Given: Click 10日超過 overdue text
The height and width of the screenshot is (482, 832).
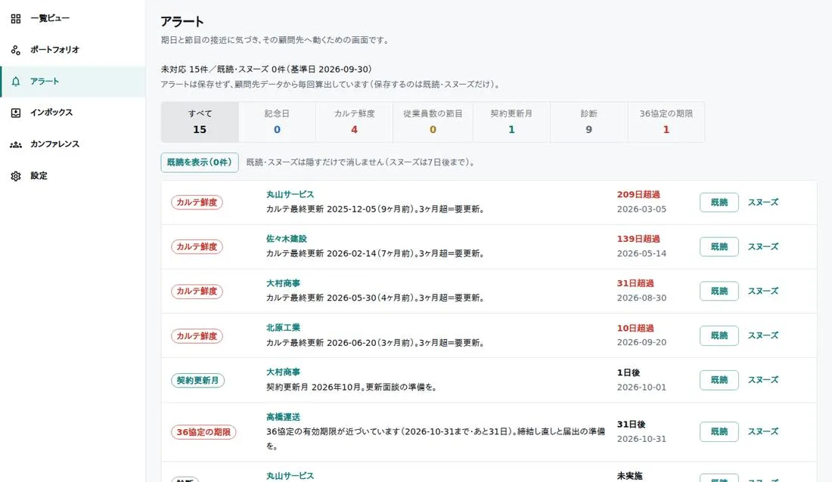Looking at the screenshot, I should 635,328.
